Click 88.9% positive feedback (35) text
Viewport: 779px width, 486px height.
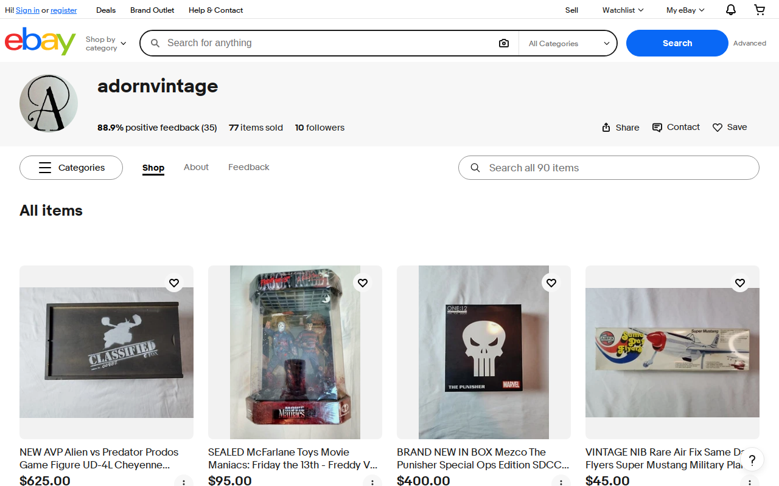(157, 128)
